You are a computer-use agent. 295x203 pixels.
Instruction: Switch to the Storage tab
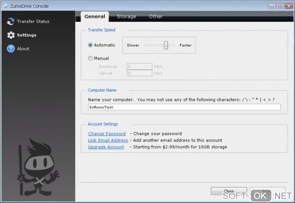point(126,17)
